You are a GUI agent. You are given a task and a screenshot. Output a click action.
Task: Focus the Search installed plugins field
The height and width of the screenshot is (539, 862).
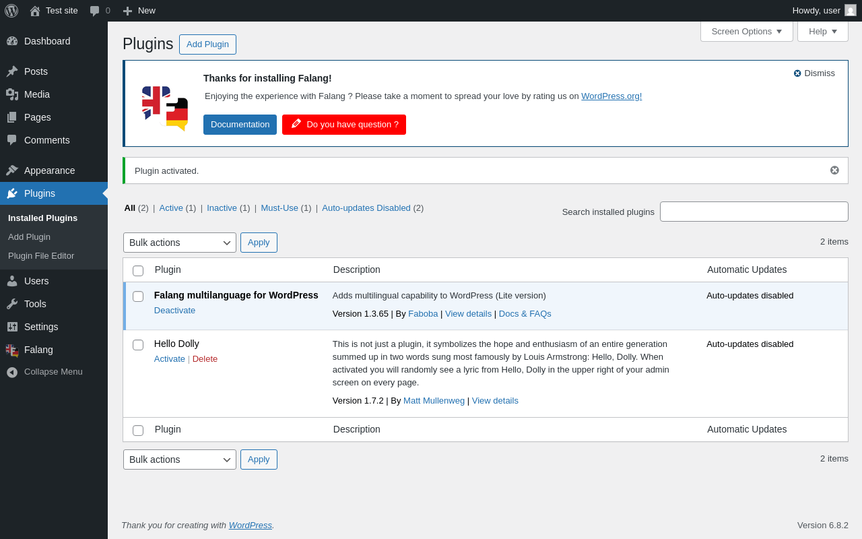[x=754, y=212]
